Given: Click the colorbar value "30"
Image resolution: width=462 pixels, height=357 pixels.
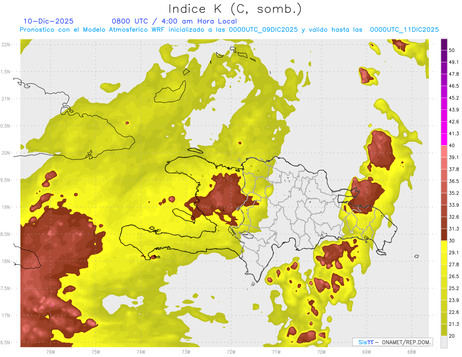Looking at the screenshot, I should 452,240.
